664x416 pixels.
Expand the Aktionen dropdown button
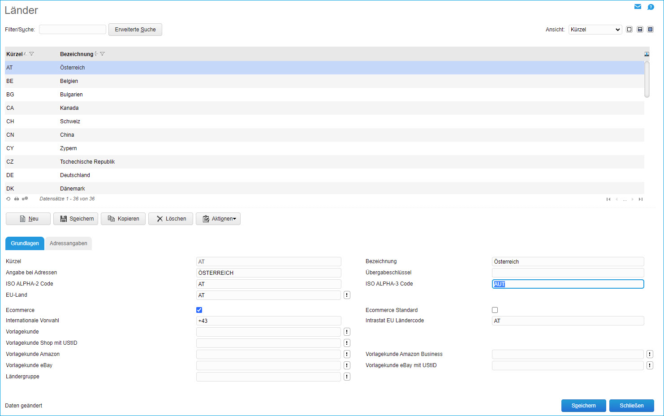(x=218, y=219)
